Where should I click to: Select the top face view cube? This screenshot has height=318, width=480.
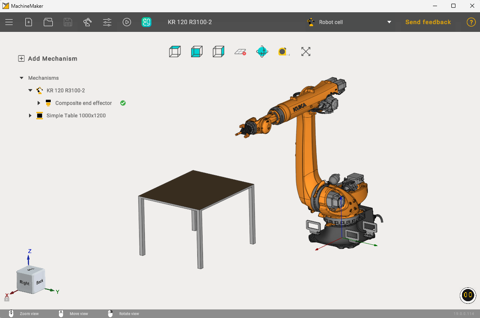tap(175, 52)
